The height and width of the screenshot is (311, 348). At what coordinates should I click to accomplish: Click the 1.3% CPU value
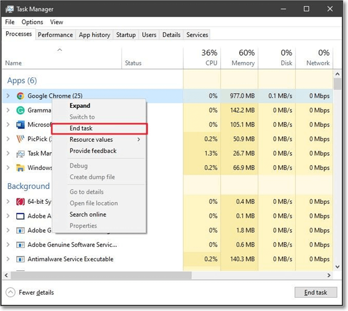click(211, 154)
